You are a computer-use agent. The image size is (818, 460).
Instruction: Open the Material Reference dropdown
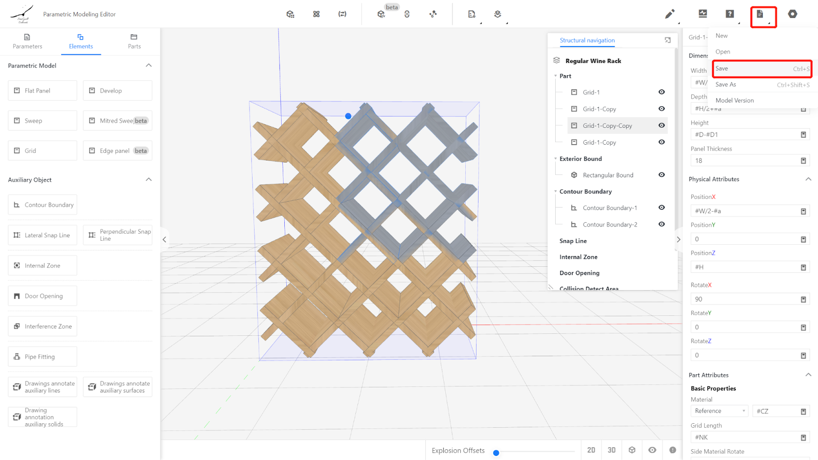click(x=719, y=411)
